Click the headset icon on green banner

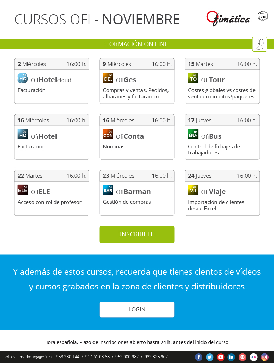(x=260, y=44)
